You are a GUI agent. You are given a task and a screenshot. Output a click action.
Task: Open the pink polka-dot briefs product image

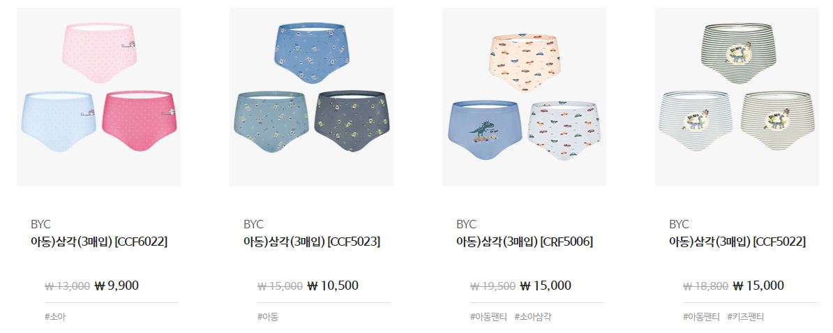pos(99,97)
